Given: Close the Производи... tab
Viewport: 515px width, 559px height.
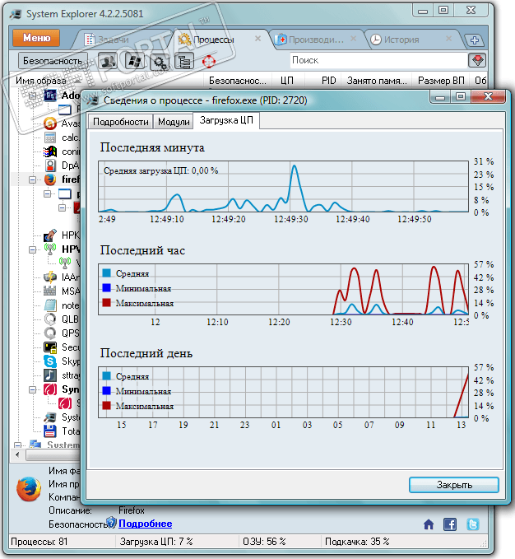Looking at the screenshot, I should [x=353, y=39].
